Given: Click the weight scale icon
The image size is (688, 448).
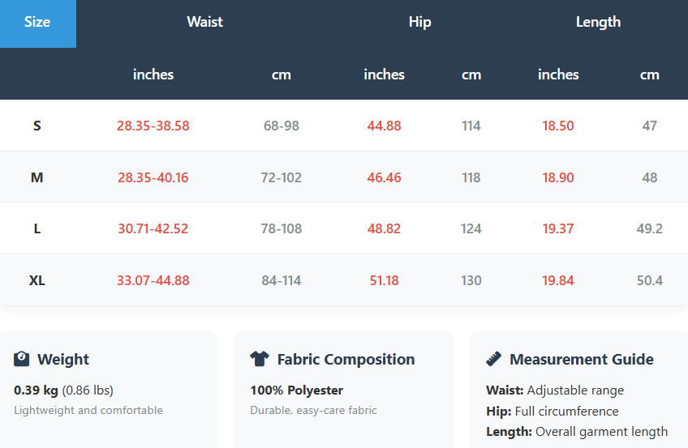Looking at the screenshot, I should pos(22,359).
